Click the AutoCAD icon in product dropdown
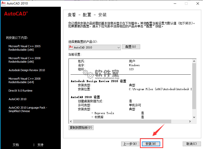This screenshot has height=149, width=203. tap(71, 47)
